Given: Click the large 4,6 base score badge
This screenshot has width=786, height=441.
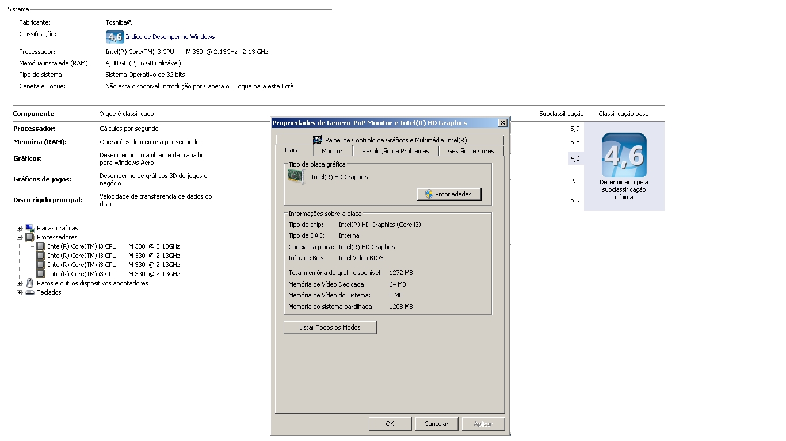Looking at the screenshot, I should [624, 155].
